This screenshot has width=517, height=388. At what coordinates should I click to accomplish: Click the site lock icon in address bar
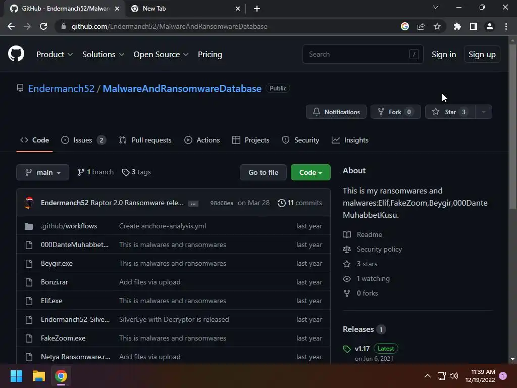(64, 26)
